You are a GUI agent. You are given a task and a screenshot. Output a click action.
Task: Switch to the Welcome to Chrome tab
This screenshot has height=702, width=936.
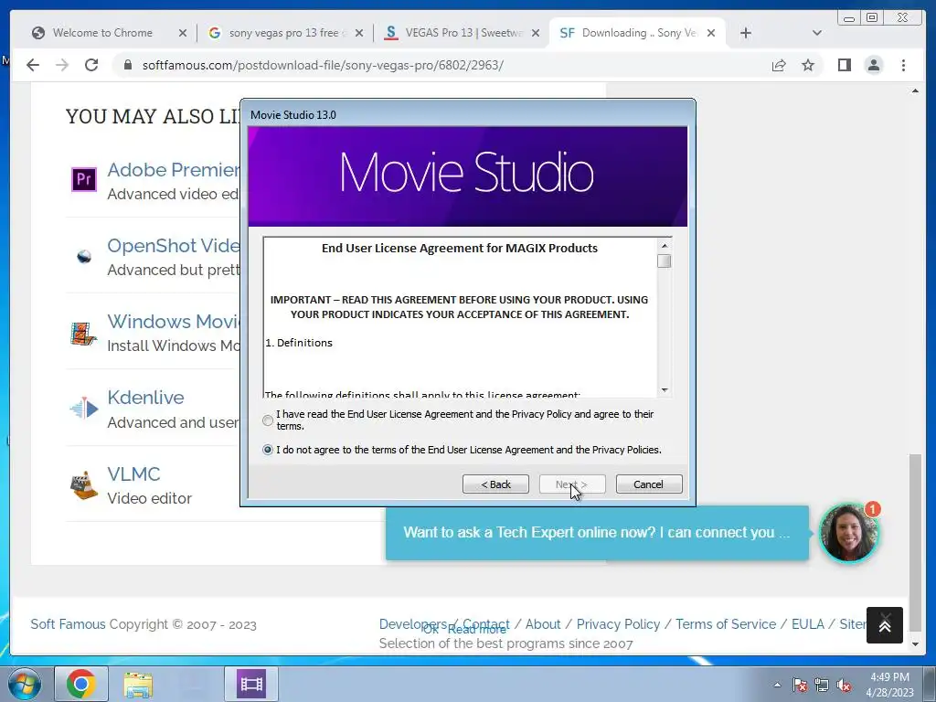(101, 33)
